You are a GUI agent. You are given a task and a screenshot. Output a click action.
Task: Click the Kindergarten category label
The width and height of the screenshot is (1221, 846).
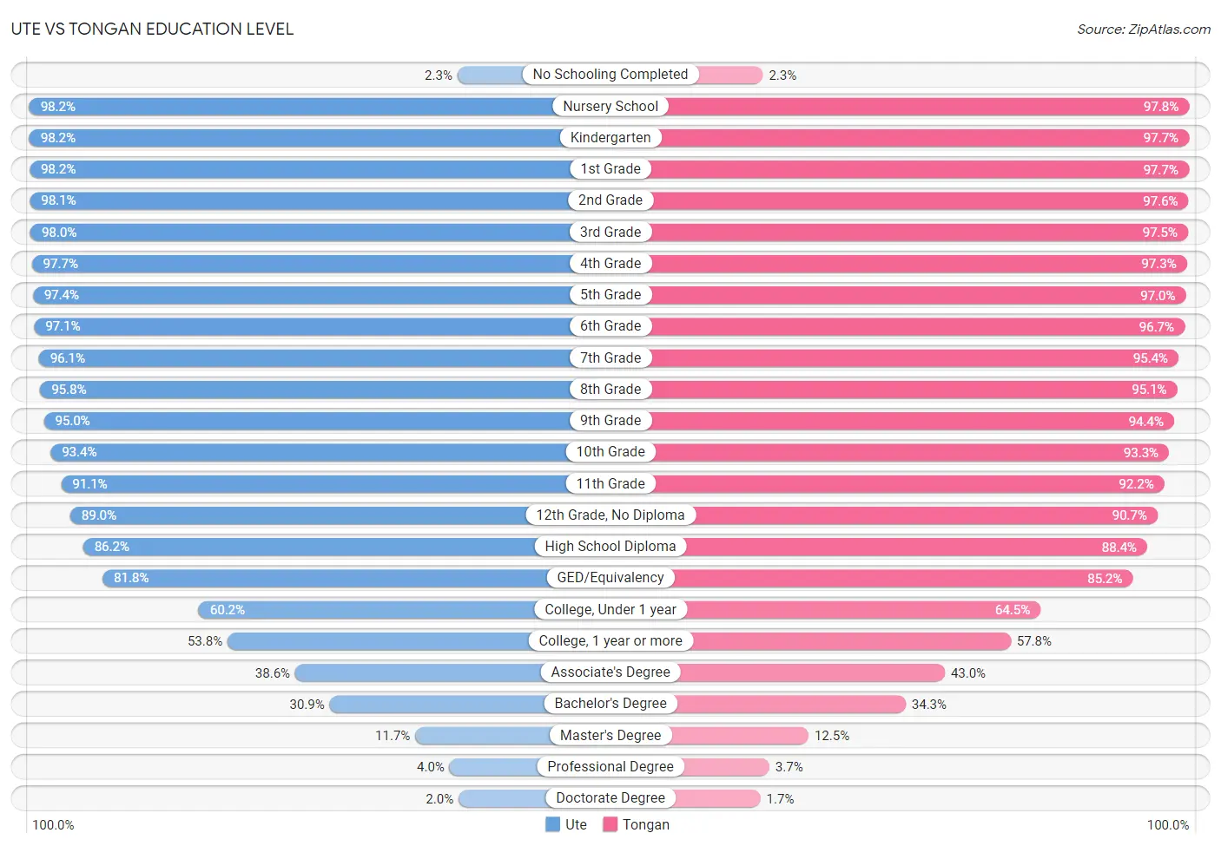(x=610, y=137)
